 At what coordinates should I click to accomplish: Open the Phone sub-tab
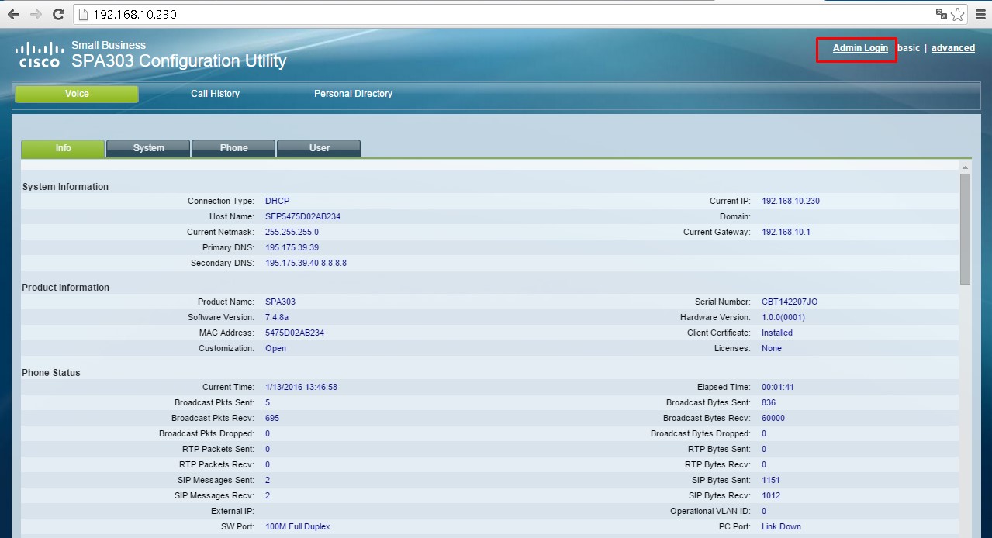[x=233, y=148]
